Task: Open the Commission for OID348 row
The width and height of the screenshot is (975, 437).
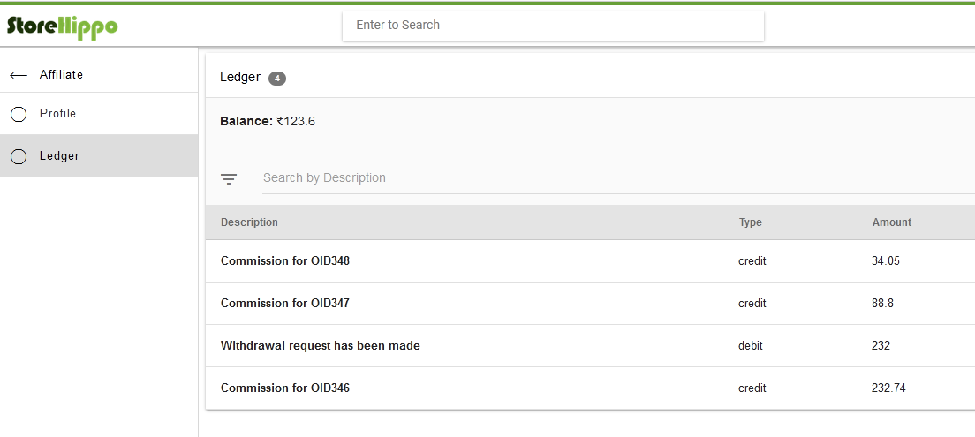Action: (590, 261)
